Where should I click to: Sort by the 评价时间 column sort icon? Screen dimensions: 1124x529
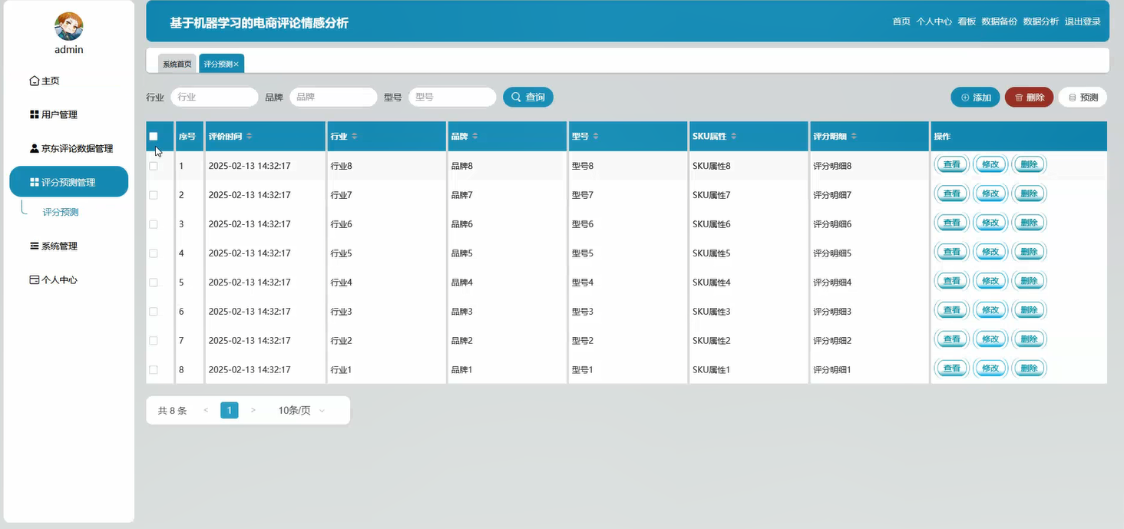(249, 136)
